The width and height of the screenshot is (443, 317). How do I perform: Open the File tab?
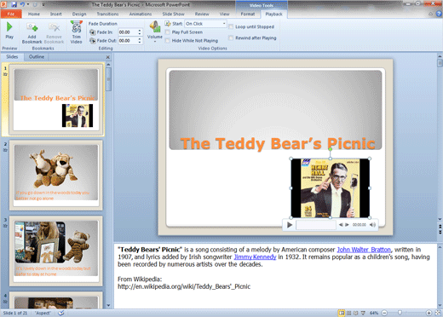coord(11,14)
